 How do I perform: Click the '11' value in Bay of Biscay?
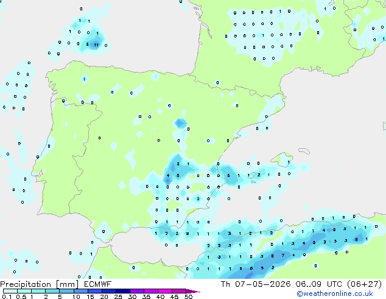pyautogui.click(x=96, y=45)
